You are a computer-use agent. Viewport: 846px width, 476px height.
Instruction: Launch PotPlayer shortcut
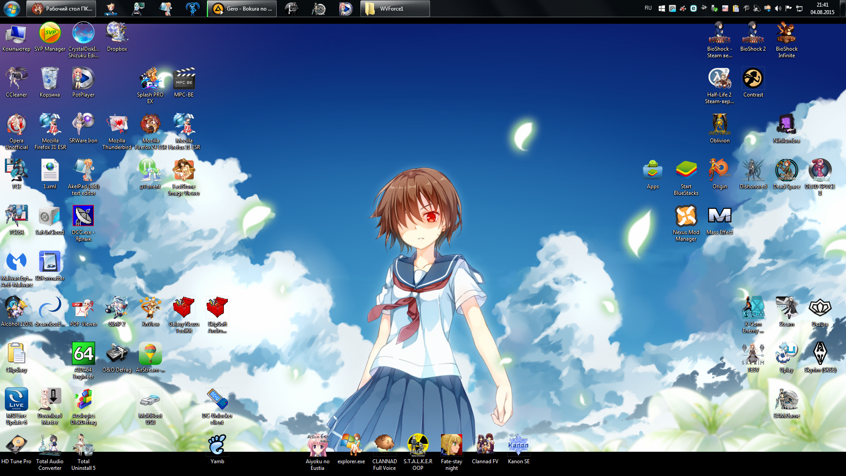83,83
